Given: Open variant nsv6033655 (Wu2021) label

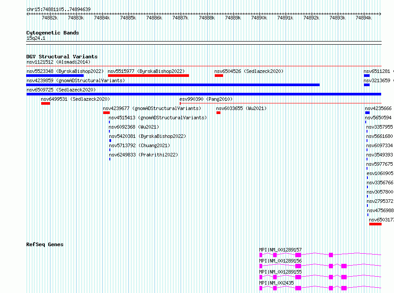Looking at the screenshot, I should 241,108.
